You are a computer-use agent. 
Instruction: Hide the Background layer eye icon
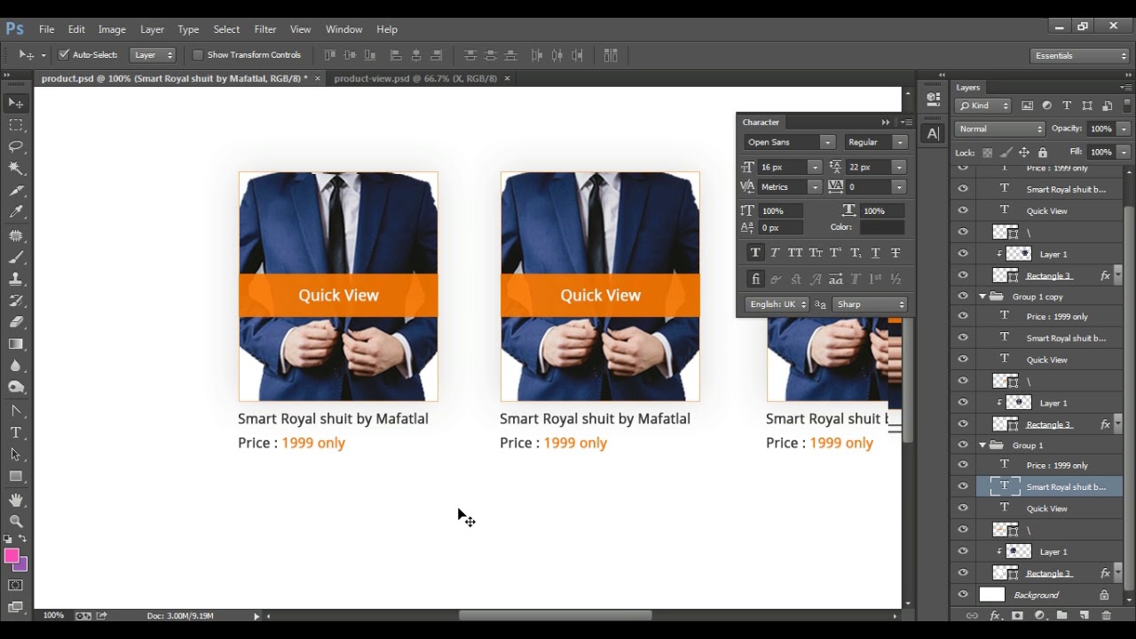pyautogui.click(x=963, y=595)
